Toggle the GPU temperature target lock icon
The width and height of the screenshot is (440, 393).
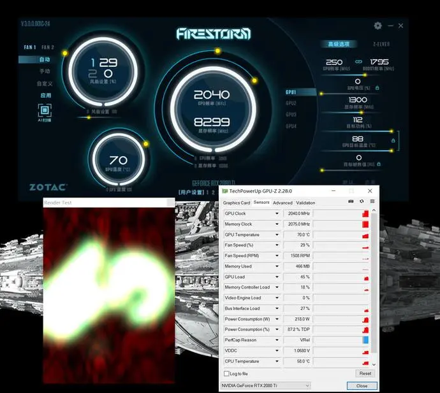tap(393, 140)
